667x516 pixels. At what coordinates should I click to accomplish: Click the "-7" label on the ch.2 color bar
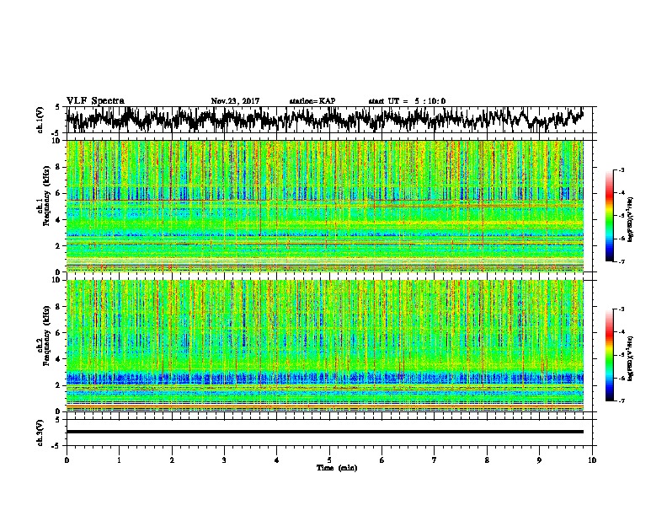(x=621, y=401)
